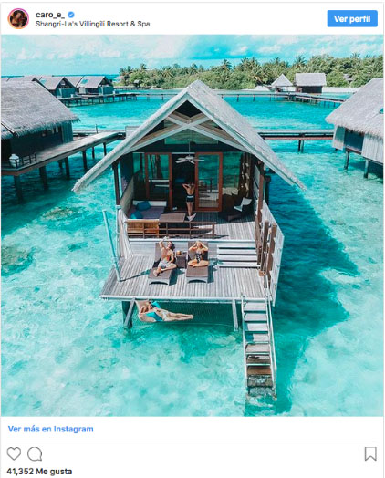View the 41,352 Me gusta likes count
The height and width of the screenshot is (478, 385).
(39, 471)
